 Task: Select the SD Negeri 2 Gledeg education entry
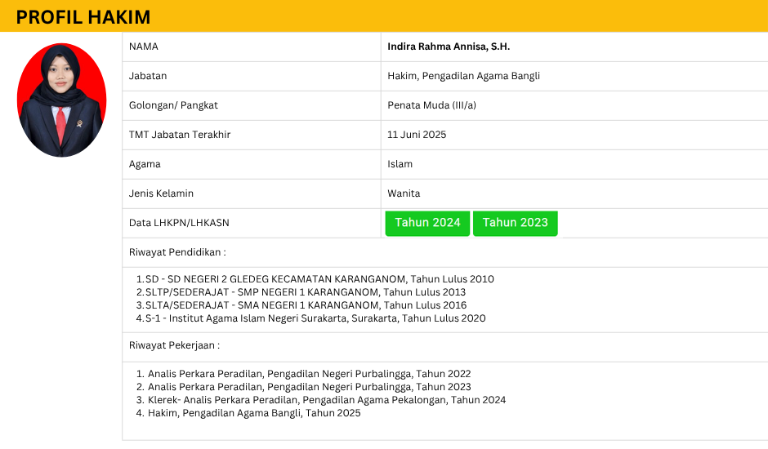(x=315, y=279)
